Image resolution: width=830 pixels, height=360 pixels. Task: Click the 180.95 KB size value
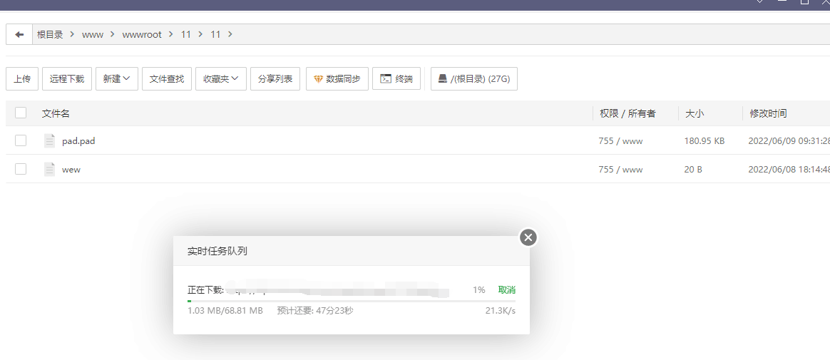click(x=705, y=141)
